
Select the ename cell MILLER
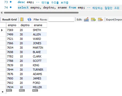point(40,87)
